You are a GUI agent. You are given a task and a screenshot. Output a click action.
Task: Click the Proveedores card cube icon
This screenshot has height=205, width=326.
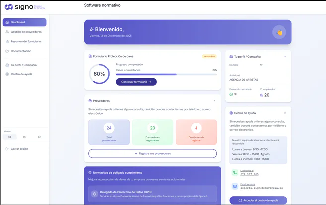tap(90, 101)
